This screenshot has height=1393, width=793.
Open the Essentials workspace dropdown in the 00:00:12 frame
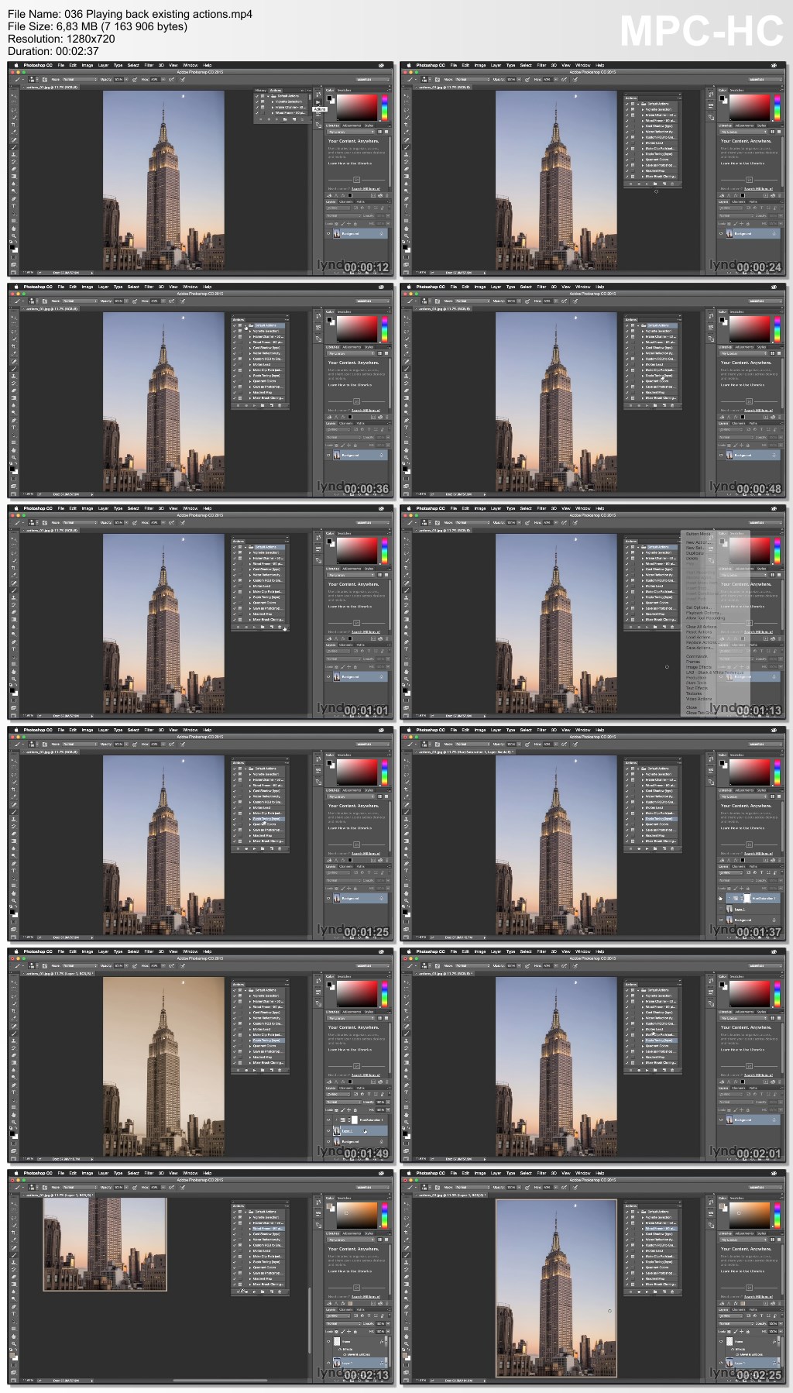coord(372,80)
